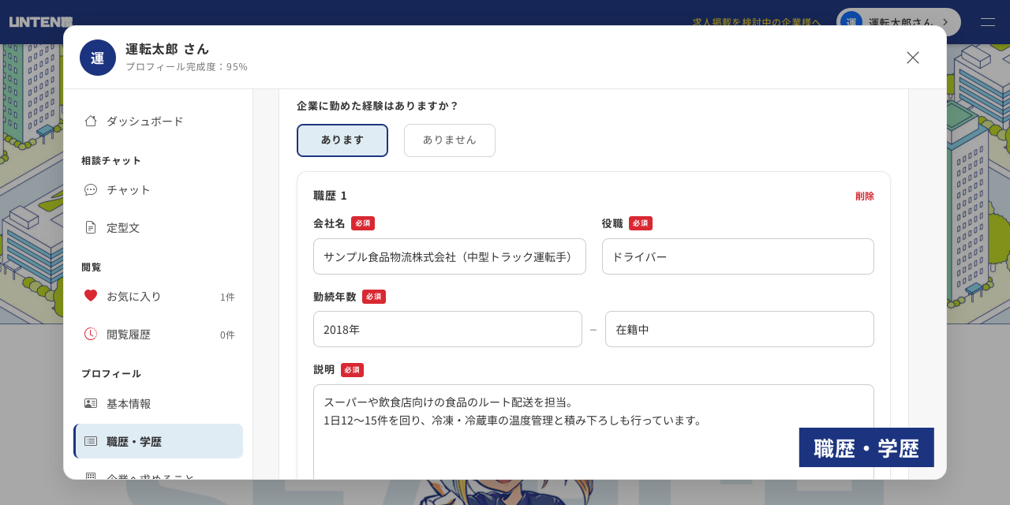1010x505 pixels.
Task: Click the 職歴・学歴 list icon
Action: tap(91, 441)
